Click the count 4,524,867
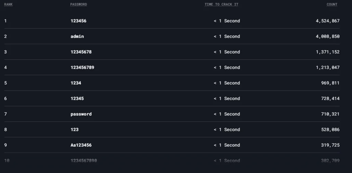Screen dimensions: 352x173 coord(328,21)
